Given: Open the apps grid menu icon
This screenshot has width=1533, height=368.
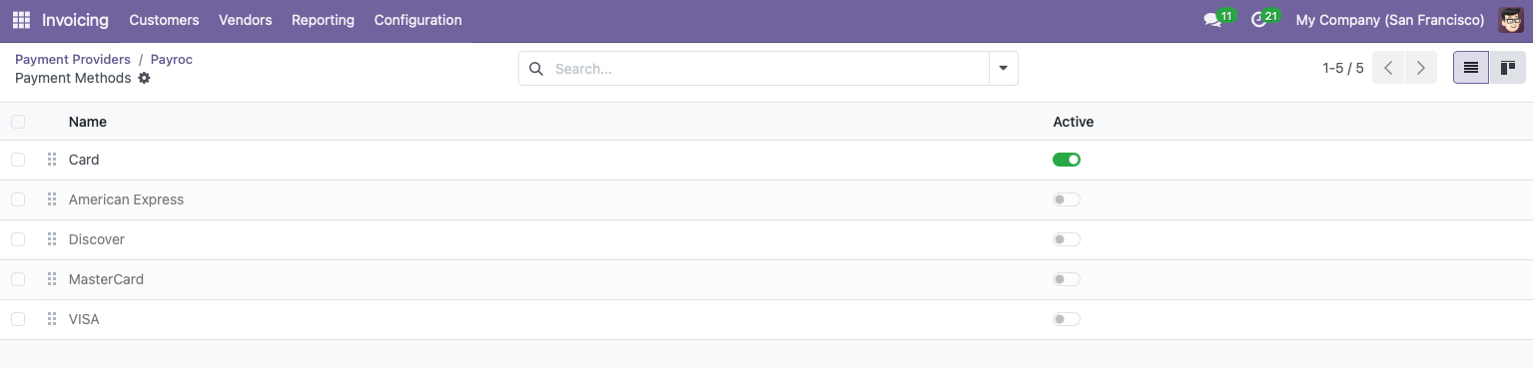Looking at the screenshot, I should 21,20.
